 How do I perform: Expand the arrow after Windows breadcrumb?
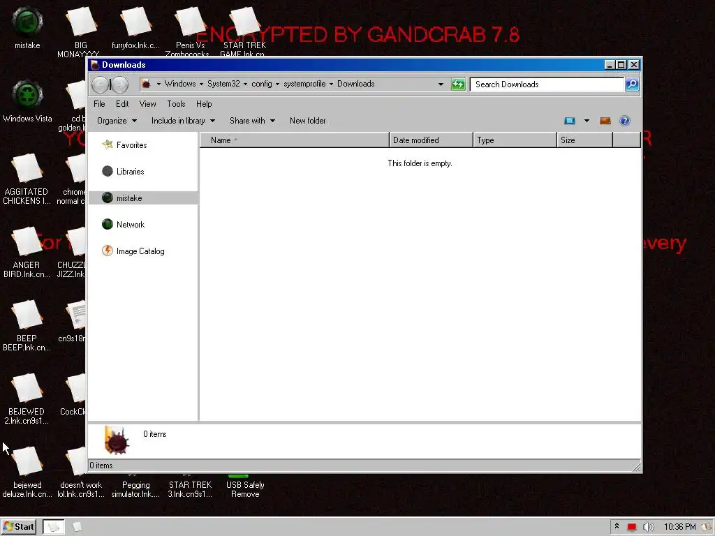(201, 84)
